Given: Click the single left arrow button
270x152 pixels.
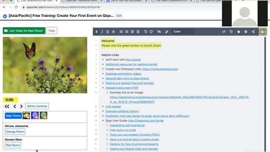Looking at the screenshot, I should click(15, 106).
